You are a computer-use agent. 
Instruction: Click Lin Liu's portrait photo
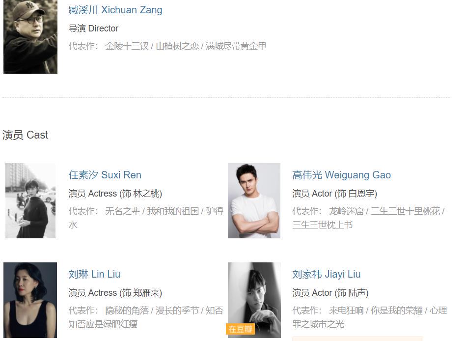pos(30,300)
